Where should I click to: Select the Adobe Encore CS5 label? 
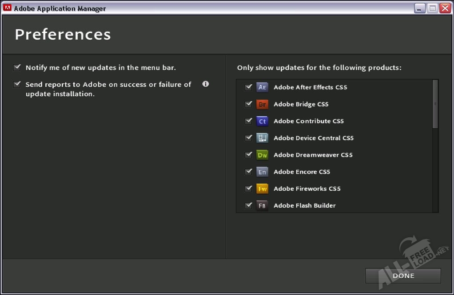pos(302,172)
